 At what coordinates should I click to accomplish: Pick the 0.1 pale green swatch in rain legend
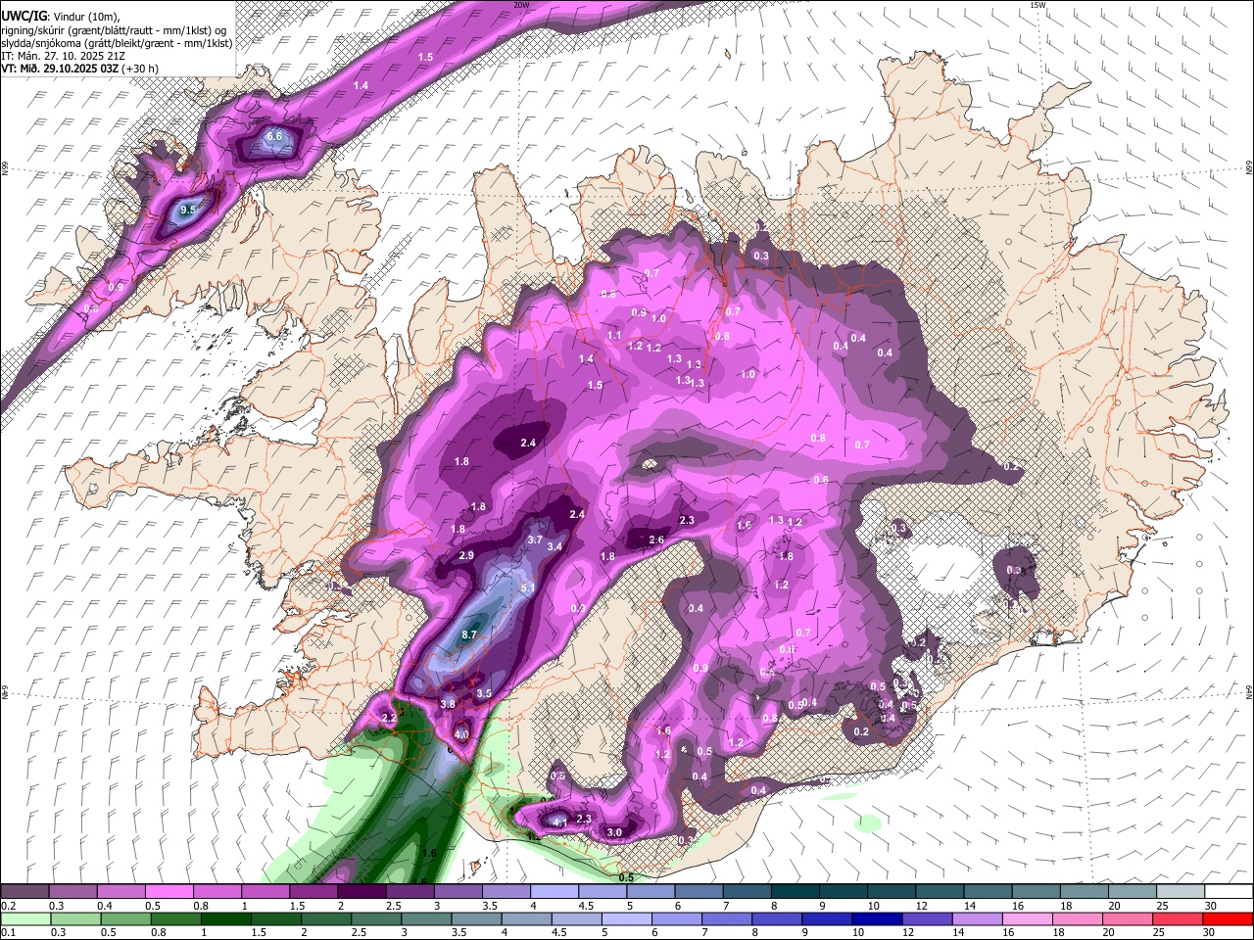click(x=24, y=918)
